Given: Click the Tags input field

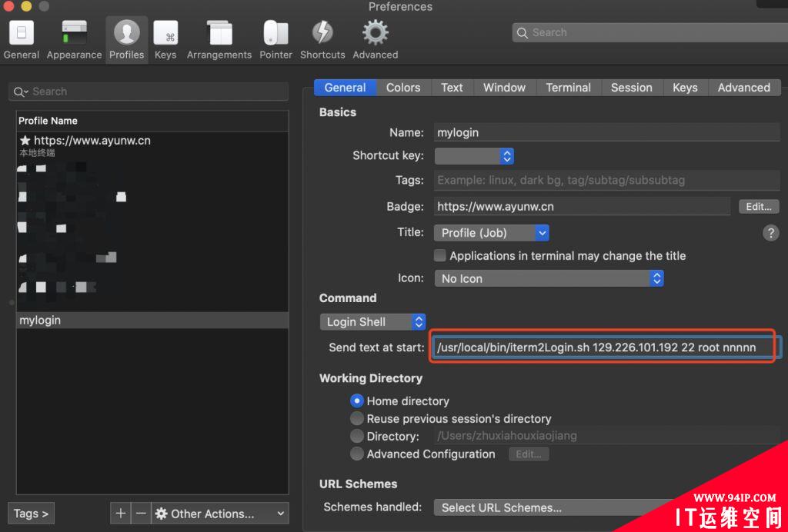Looking at the screenshot, I should pyautogui.click(x=606, y=180).
